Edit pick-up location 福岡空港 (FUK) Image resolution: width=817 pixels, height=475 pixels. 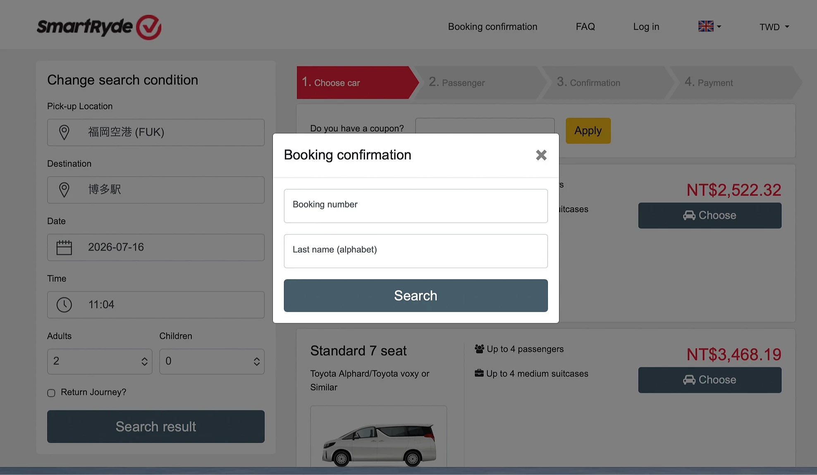[x=156, y=132]
